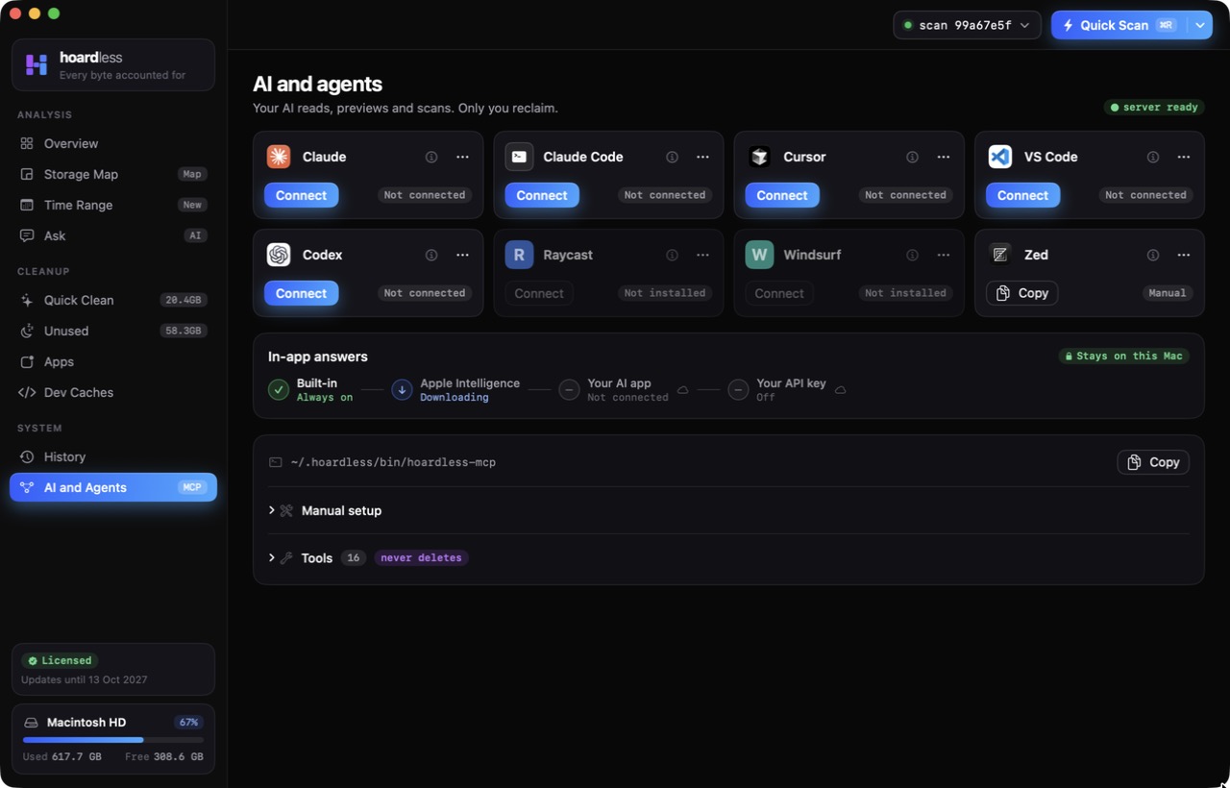Show info for the Cursor card
This screenshot has width=1230, height=788.
[912, 157]
